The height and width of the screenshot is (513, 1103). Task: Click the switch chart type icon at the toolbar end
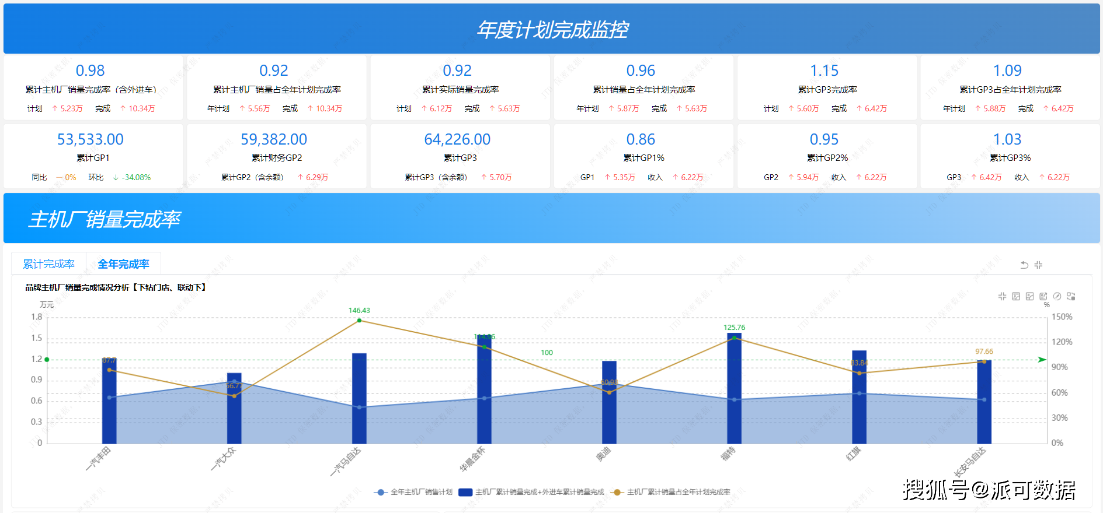click(x=1071, y=296)
